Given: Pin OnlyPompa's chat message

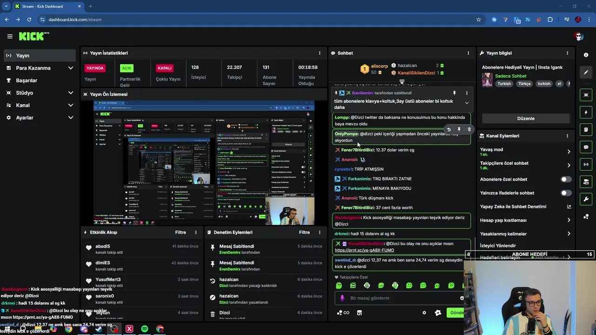Looking at the screenshot, I should 459,129.
